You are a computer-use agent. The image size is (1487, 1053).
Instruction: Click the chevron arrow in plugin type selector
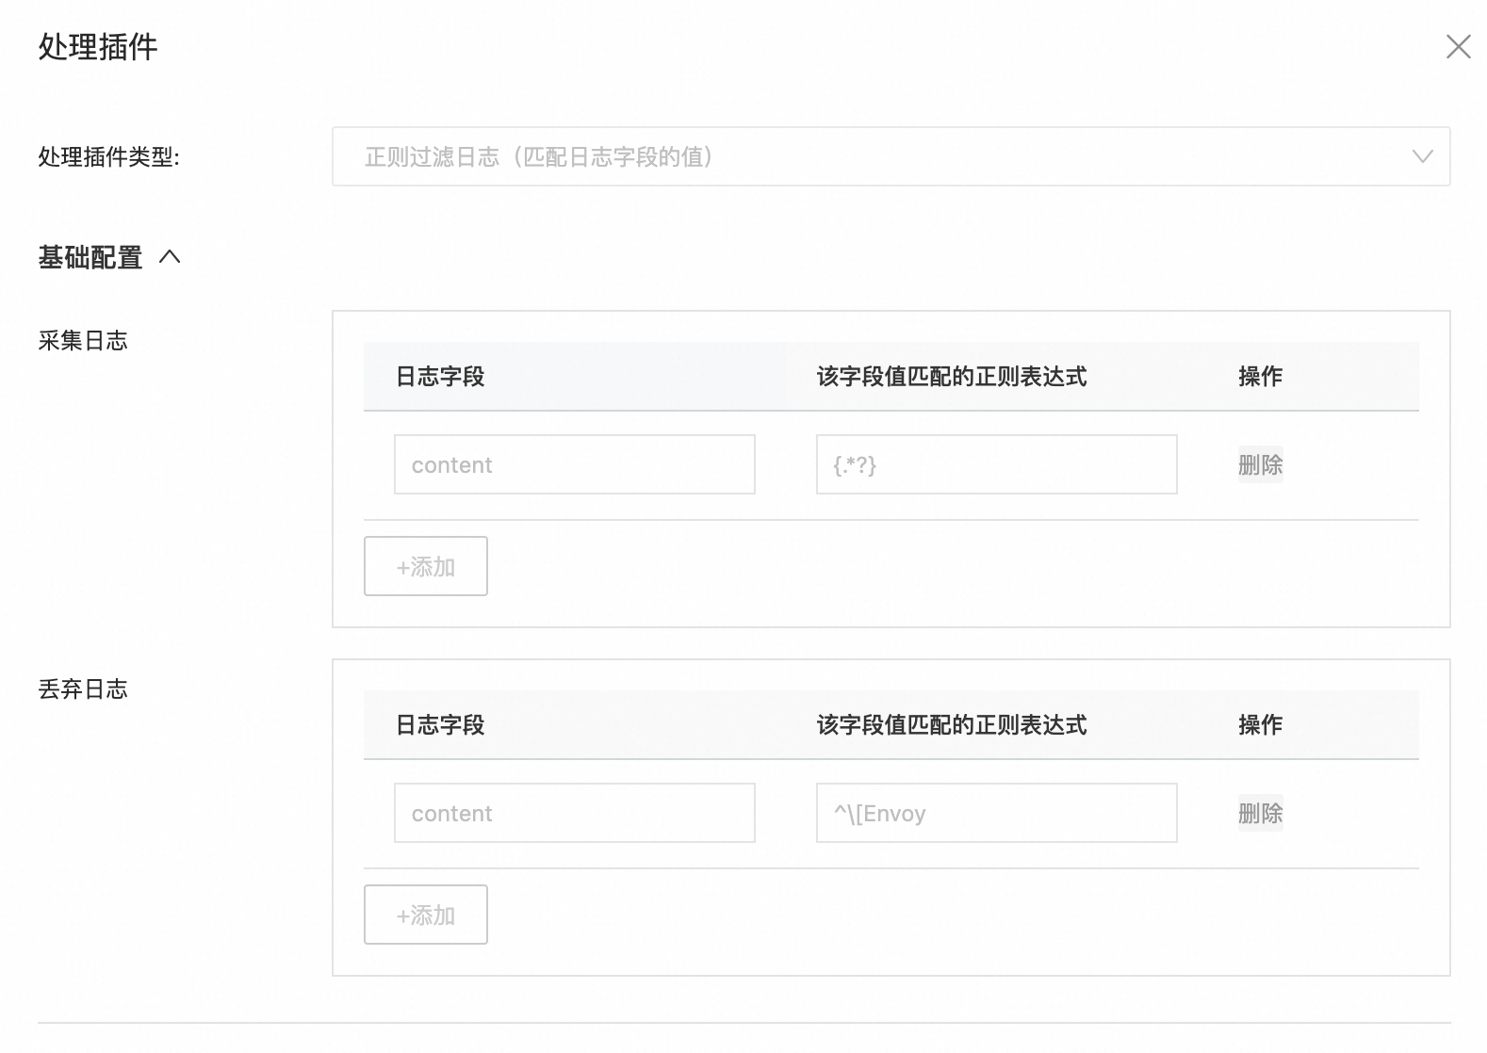pyautogui.click(x=1422, y=156)
